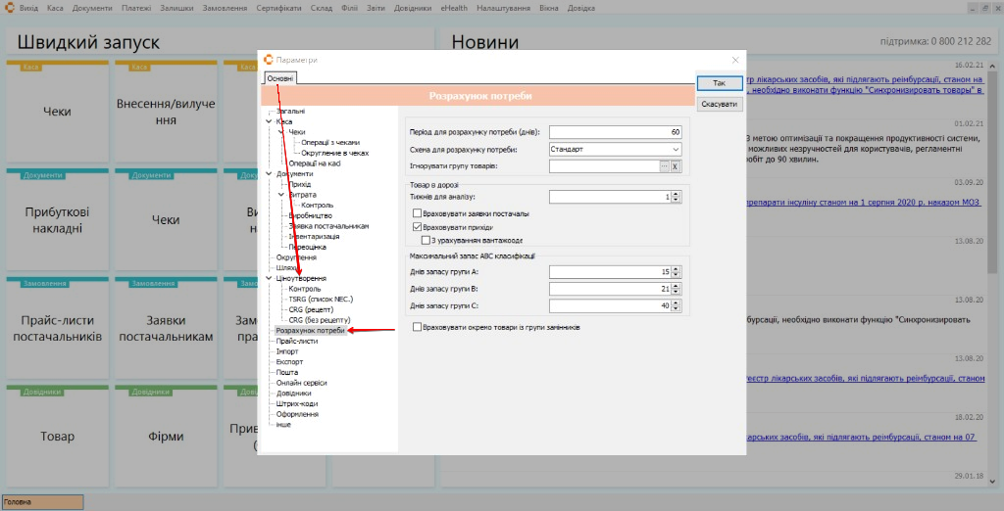The width and height of the screenshot is (1004, 511).
Task: Select CRG (без рецепту) tree item
Action: coord(320,320)
